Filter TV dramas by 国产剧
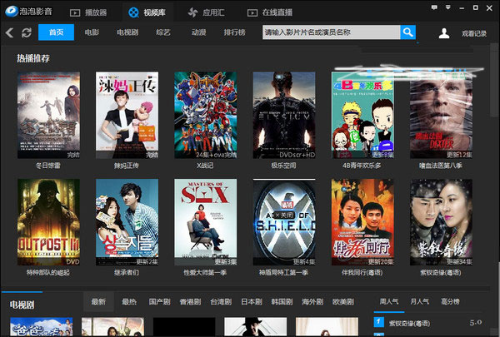Screen dimensions: 500x337 [x=159, y=302]
